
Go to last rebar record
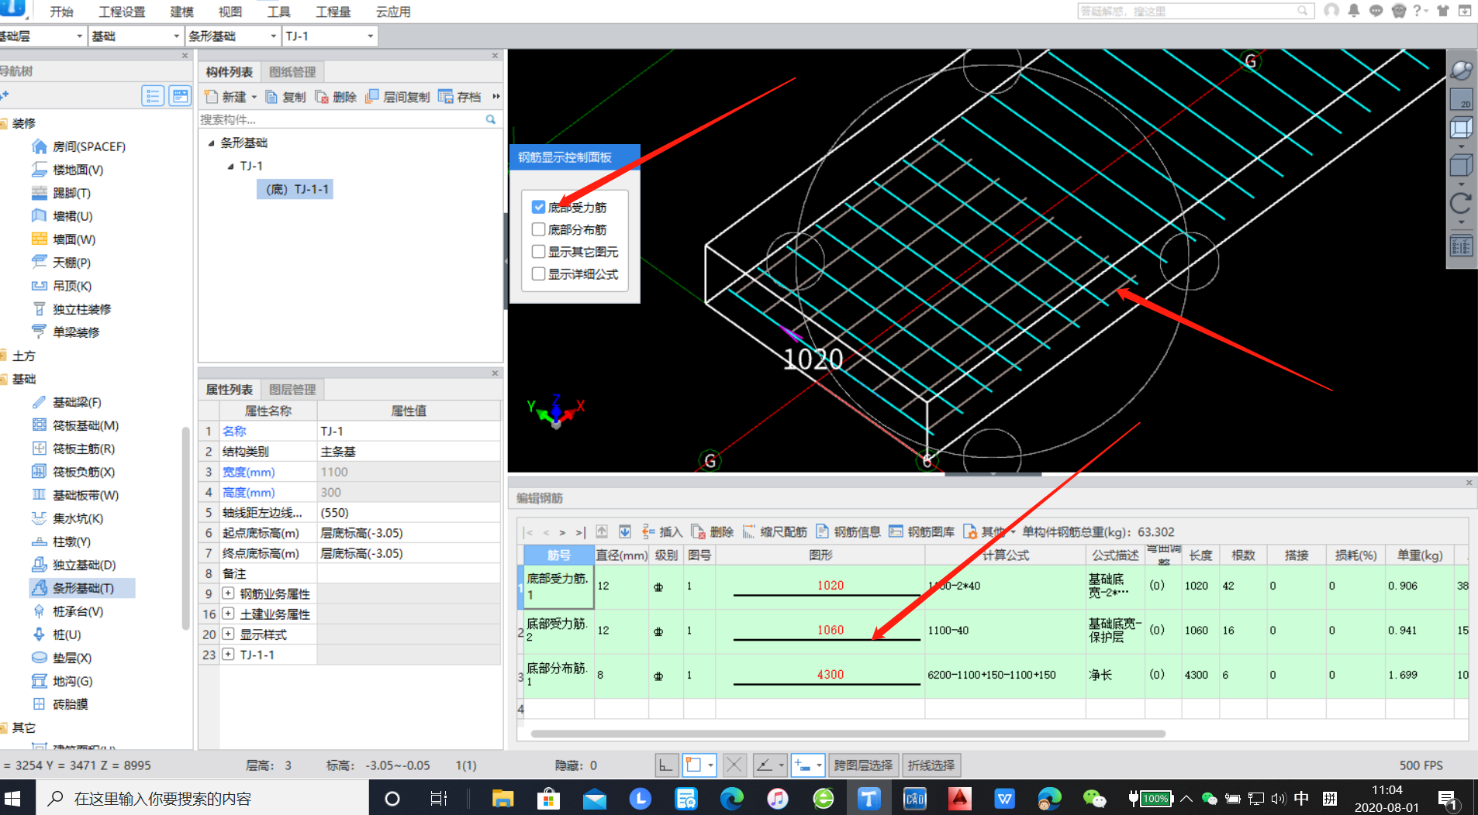tap(579, 532)
